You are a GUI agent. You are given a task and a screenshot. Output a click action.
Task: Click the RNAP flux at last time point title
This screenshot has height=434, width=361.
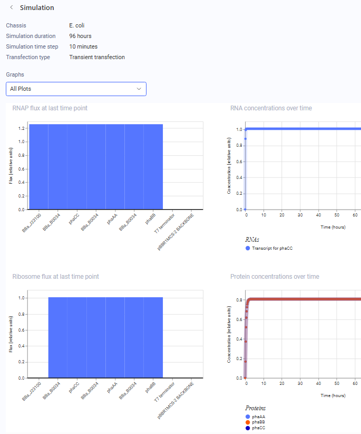pyautogui.click(x=50, y=108)
